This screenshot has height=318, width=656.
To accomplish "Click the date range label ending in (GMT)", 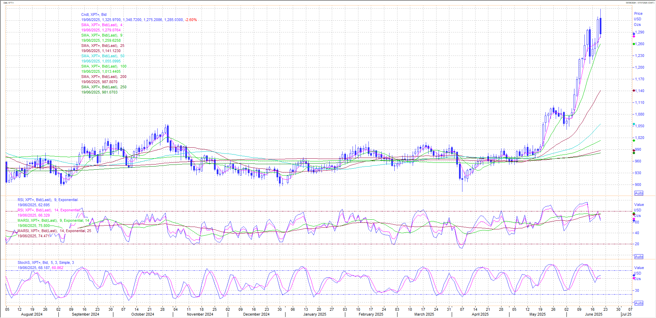I will [639, 3].
